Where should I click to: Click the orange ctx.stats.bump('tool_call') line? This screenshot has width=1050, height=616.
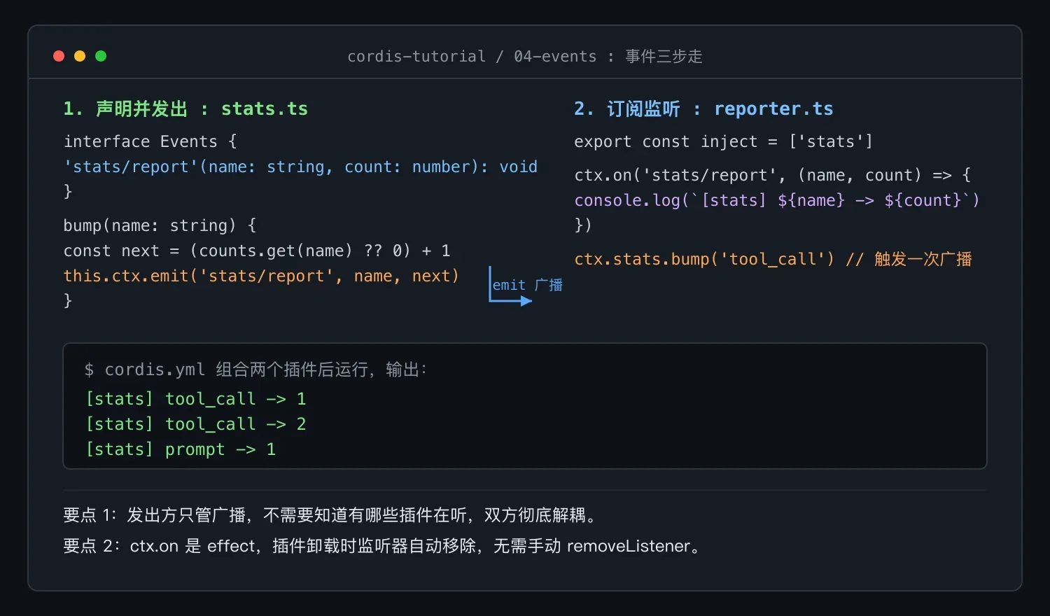point(773,259)
